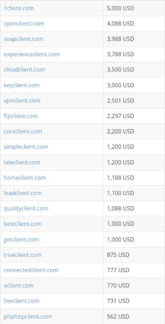This screenshot has height=324, width=165.
Task: Open soapclient.com listing
Action: point(23,39)
